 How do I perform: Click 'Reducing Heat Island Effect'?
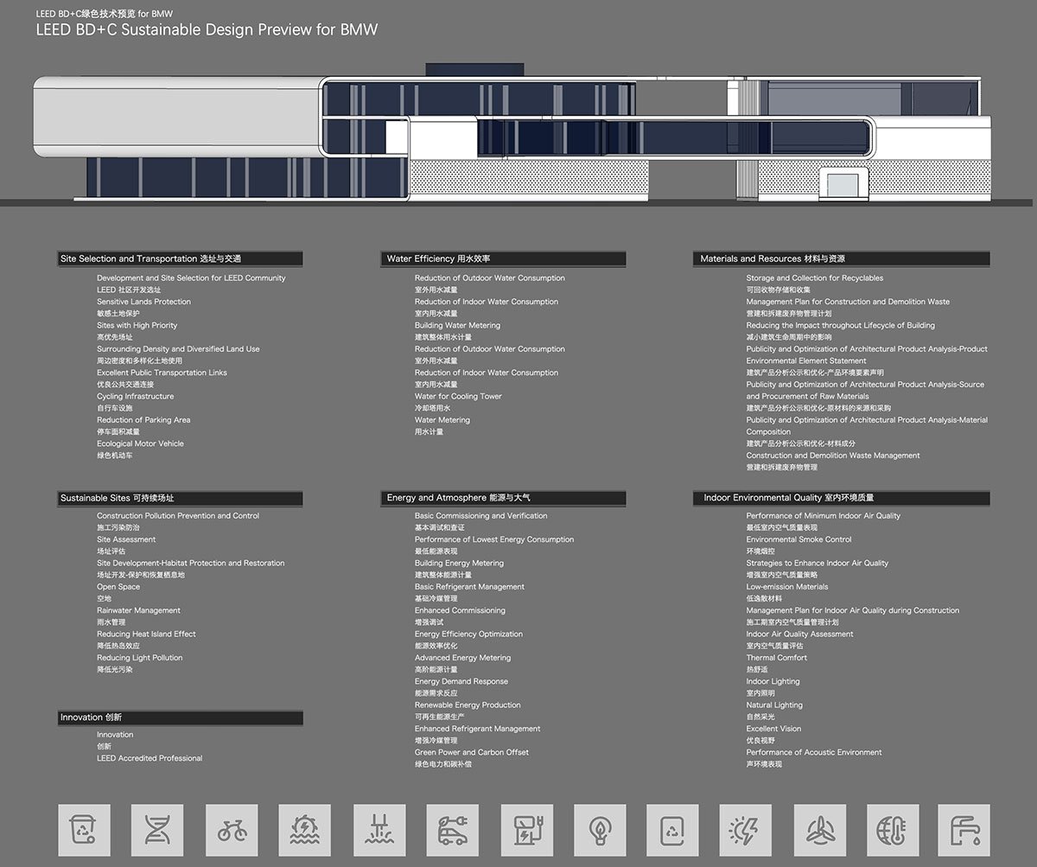click(x=146, y=634)
